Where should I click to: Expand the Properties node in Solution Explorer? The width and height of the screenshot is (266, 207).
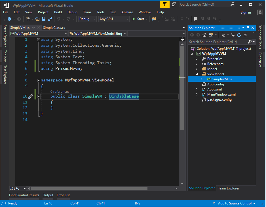pyautogui.click(x=197, y=59)
